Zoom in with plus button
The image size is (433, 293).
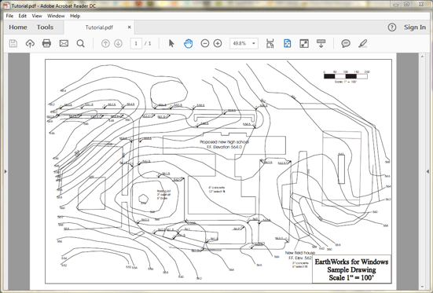[x=218, y=43]
